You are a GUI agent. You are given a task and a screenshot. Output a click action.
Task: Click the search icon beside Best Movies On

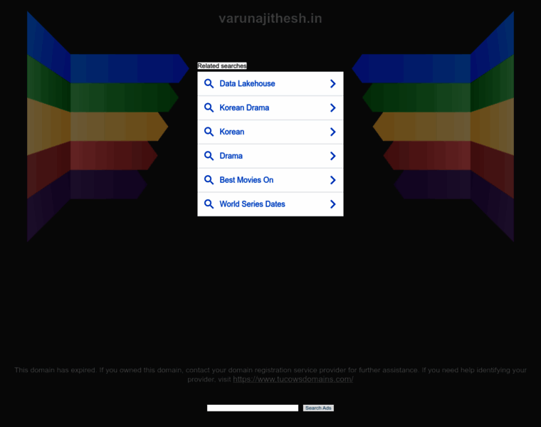click(209, 180)
